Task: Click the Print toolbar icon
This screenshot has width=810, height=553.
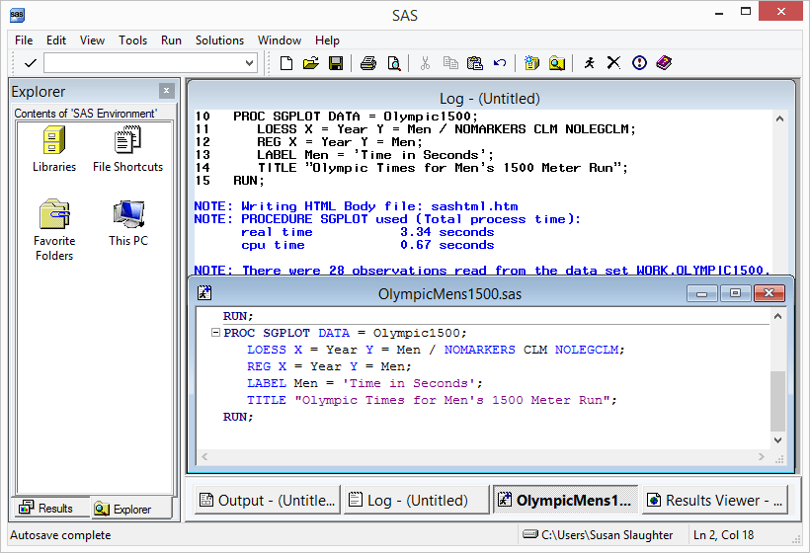Action: click(x=368, y=63)
